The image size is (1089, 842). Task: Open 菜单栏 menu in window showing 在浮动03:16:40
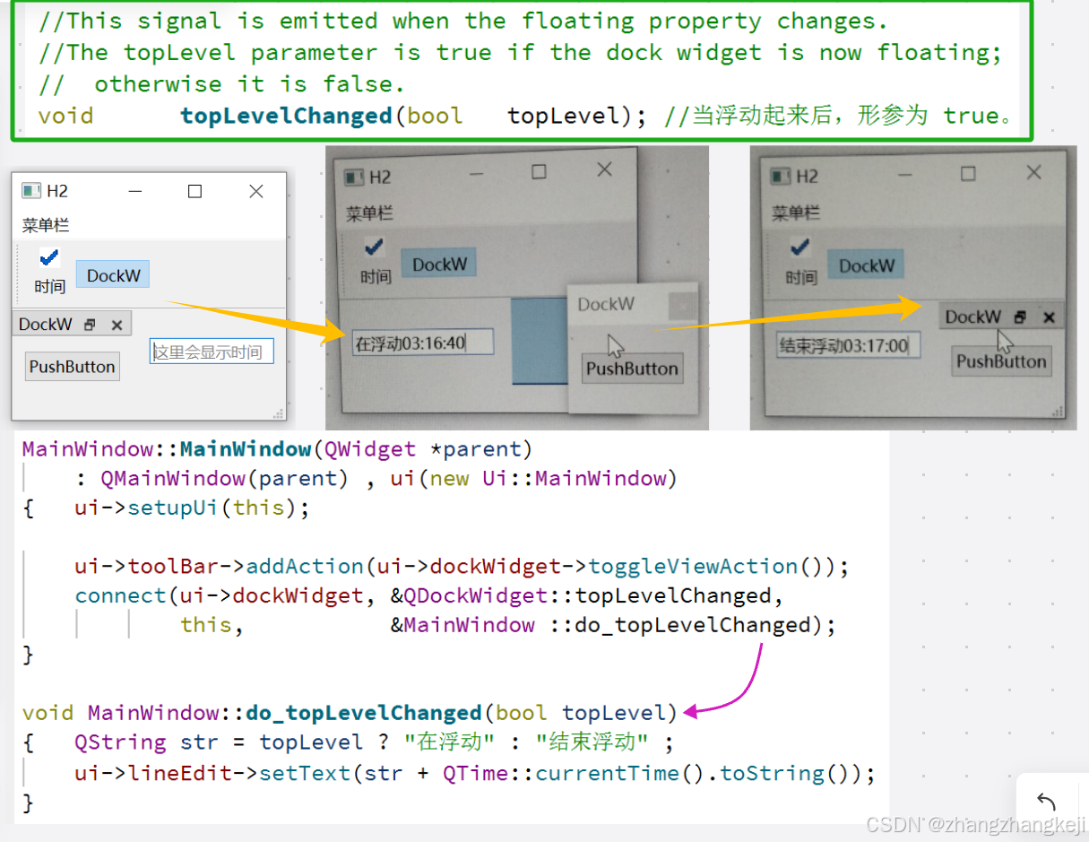tap(370, 213)
